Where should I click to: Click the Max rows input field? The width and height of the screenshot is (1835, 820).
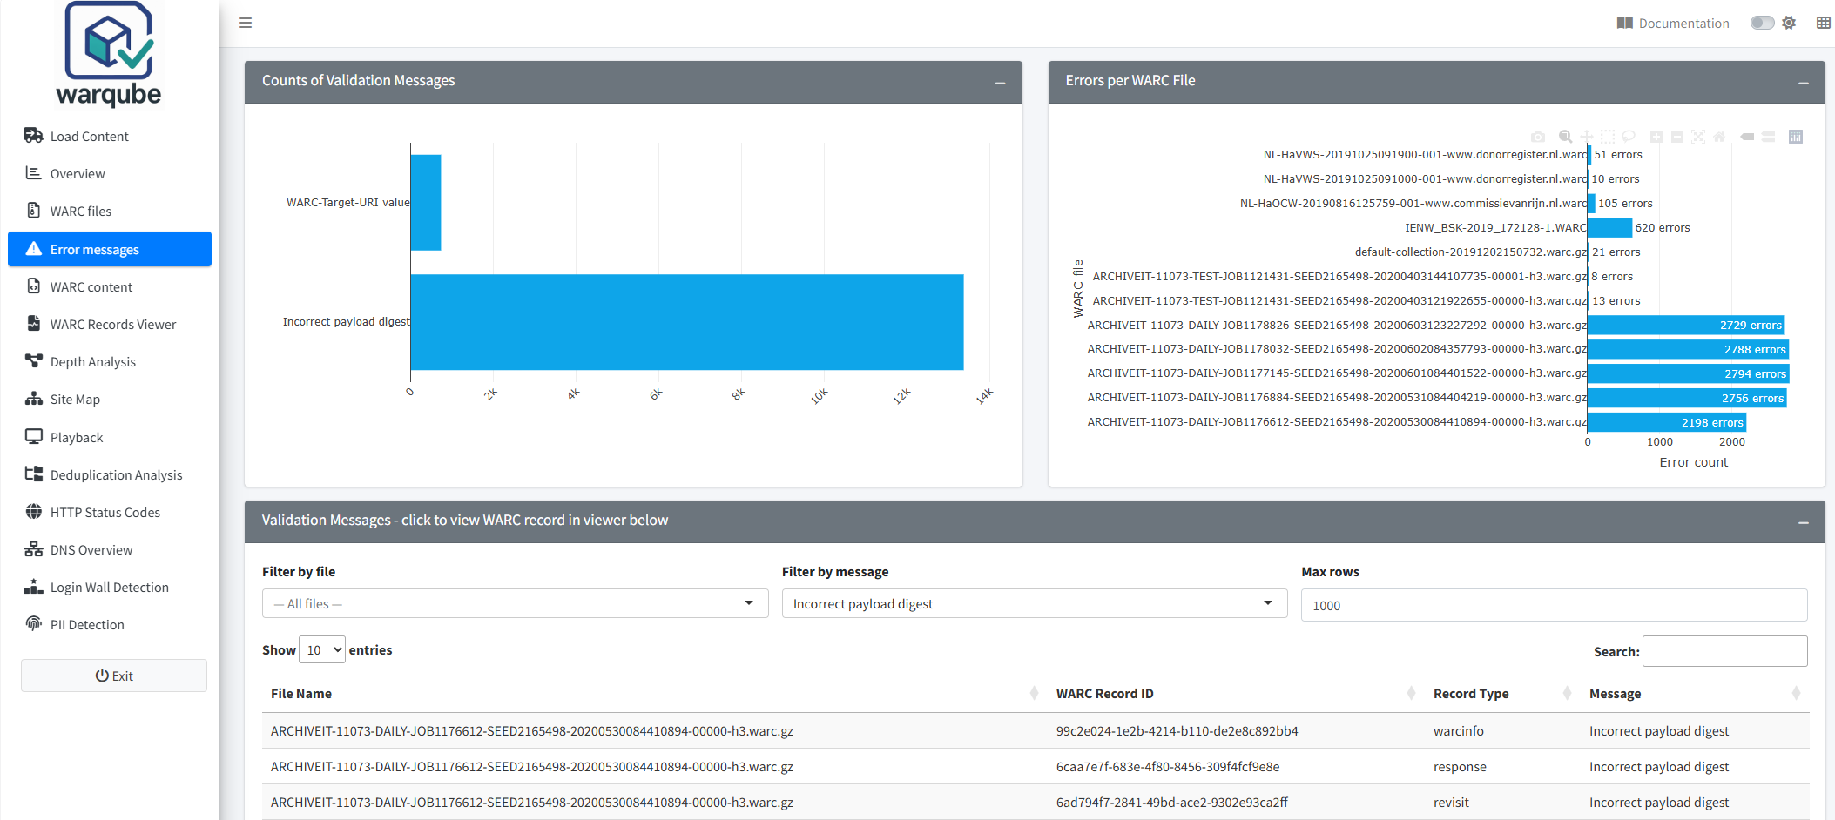coord(1554,605)
